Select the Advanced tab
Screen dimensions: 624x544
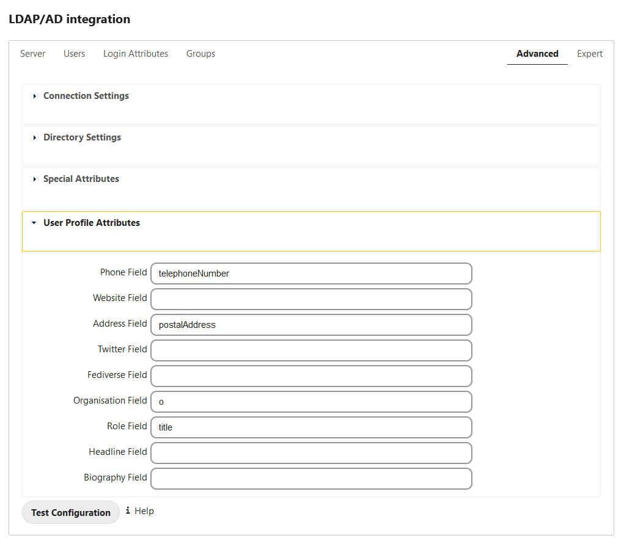537,54
